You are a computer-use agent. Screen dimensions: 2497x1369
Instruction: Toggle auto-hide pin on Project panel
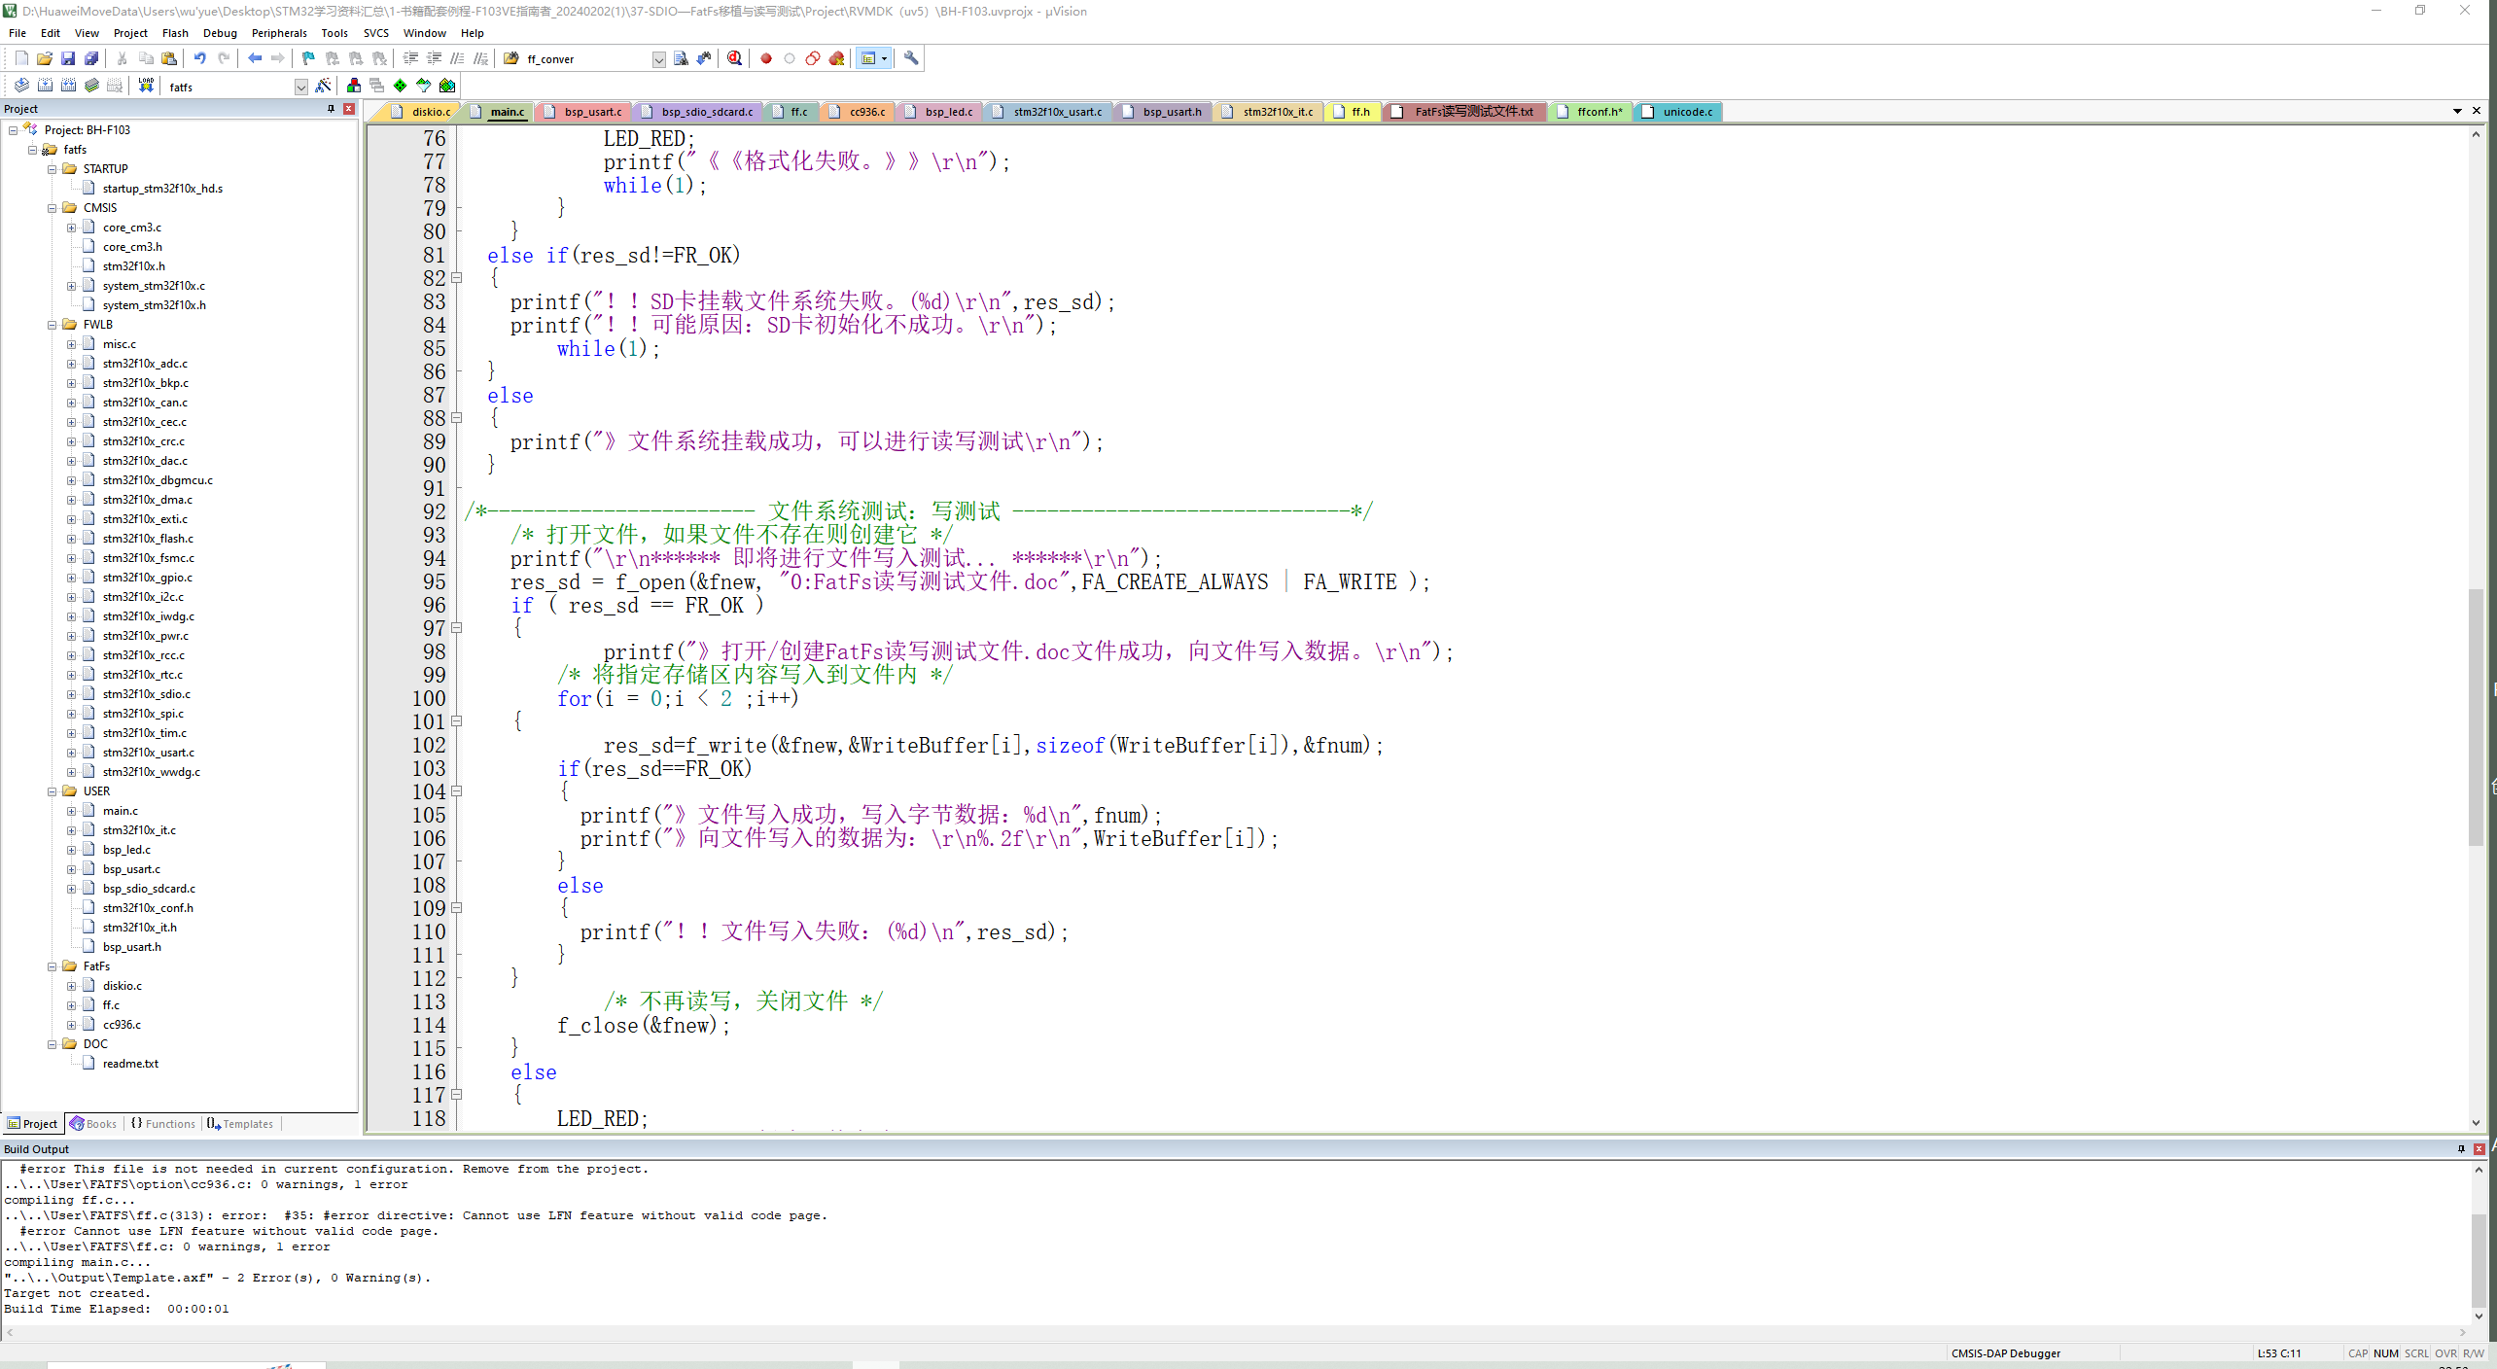332,109
